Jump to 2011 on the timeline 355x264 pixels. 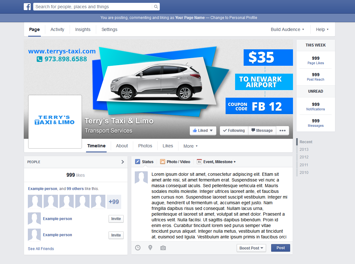pyautogui.click(x=304, y=165)
